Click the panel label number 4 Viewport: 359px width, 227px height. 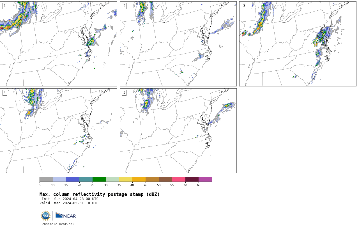[x=4, y=93]
